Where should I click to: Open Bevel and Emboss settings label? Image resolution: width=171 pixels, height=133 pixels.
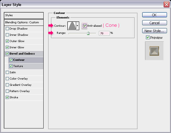click(22, 54)
